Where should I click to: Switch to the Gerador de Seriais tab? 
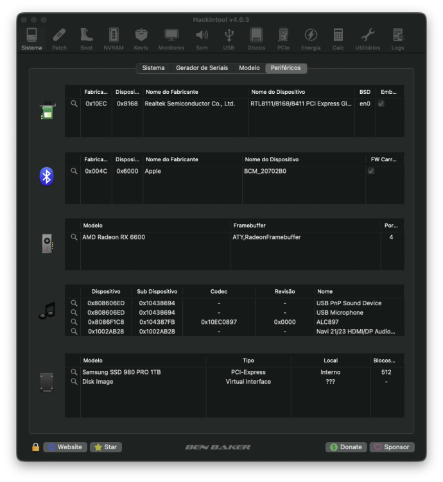click(202, 68)
